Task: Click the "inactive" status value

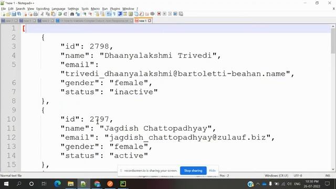Action: point(133,92)
